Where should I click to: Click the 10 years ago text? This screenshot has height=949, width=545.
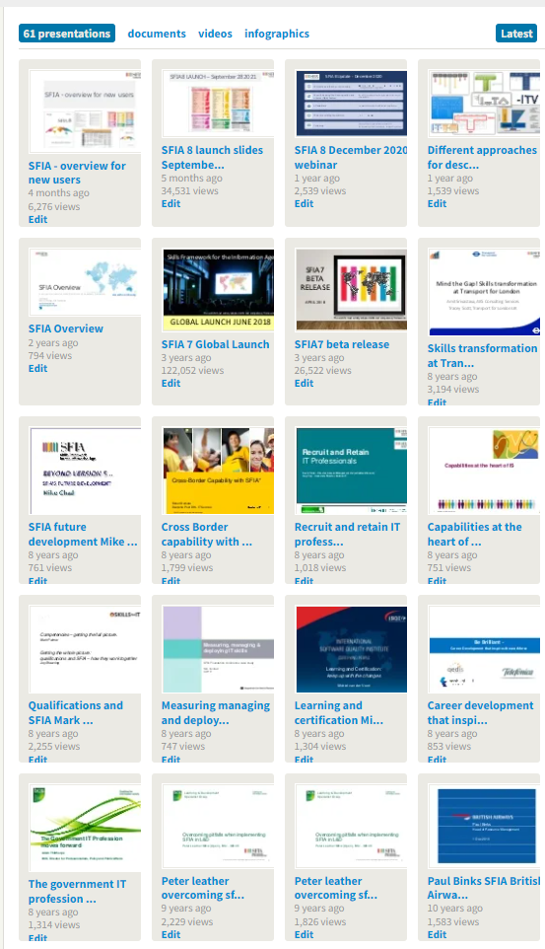tap(455, 908)
